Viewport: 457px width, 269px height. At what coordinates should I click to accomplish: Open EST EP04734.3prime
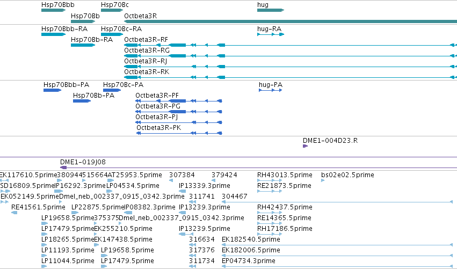click(x=248, y=261)
